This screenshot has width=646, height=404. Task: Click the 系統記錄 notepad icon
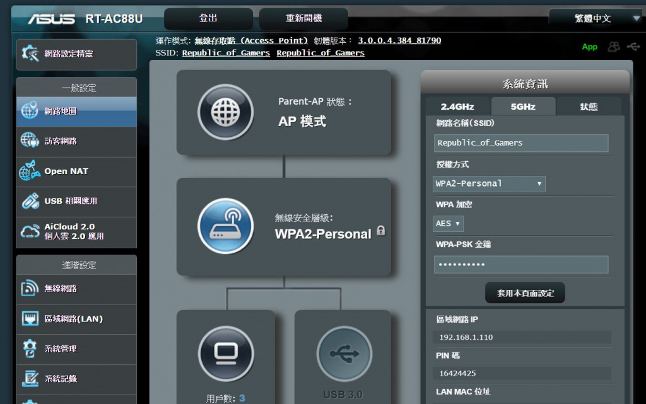[x=30, y=379]
